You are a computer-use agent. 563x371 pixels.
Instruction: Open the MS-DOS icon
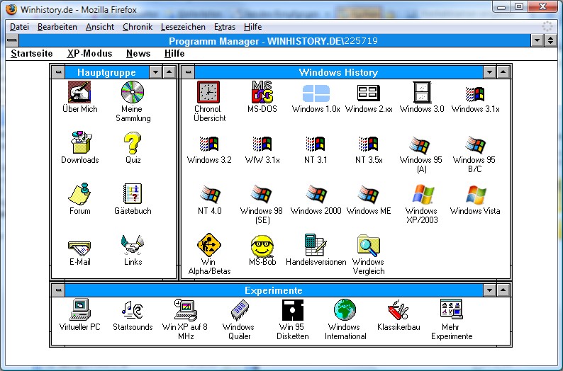click(x=262, y=92)
